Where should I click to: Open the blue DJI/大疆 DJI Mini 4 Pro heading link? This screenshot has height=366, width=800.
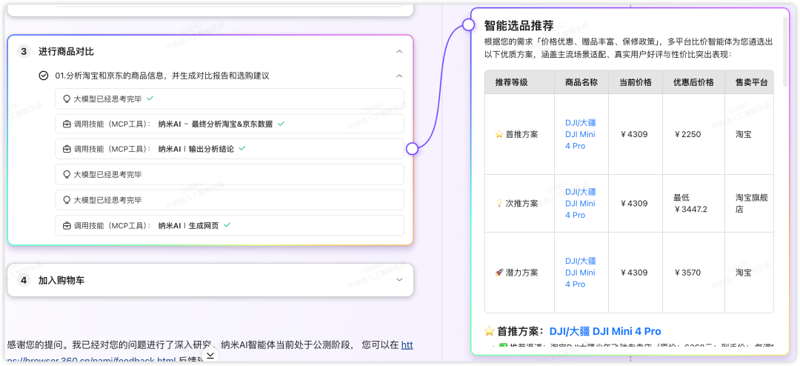tap(605, 331)
